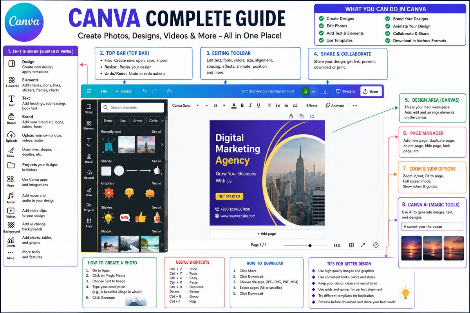Viewport: 470px width, 313px height.
Task: Select the Line chip
Action: tap(123, 121)
